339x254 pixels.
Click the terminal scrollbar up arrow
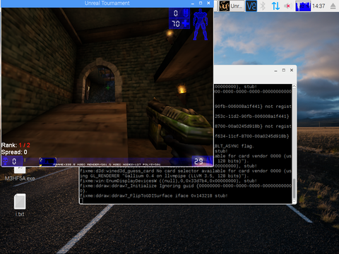coord(295,86)
